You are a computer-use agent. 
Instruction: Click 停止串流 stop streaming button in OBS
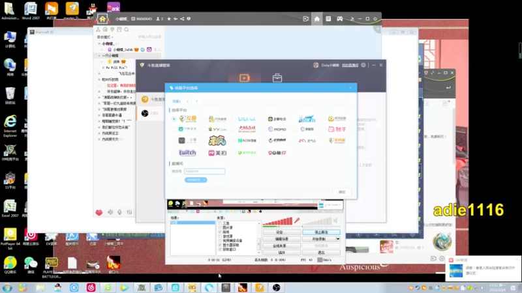click(321, 232)
